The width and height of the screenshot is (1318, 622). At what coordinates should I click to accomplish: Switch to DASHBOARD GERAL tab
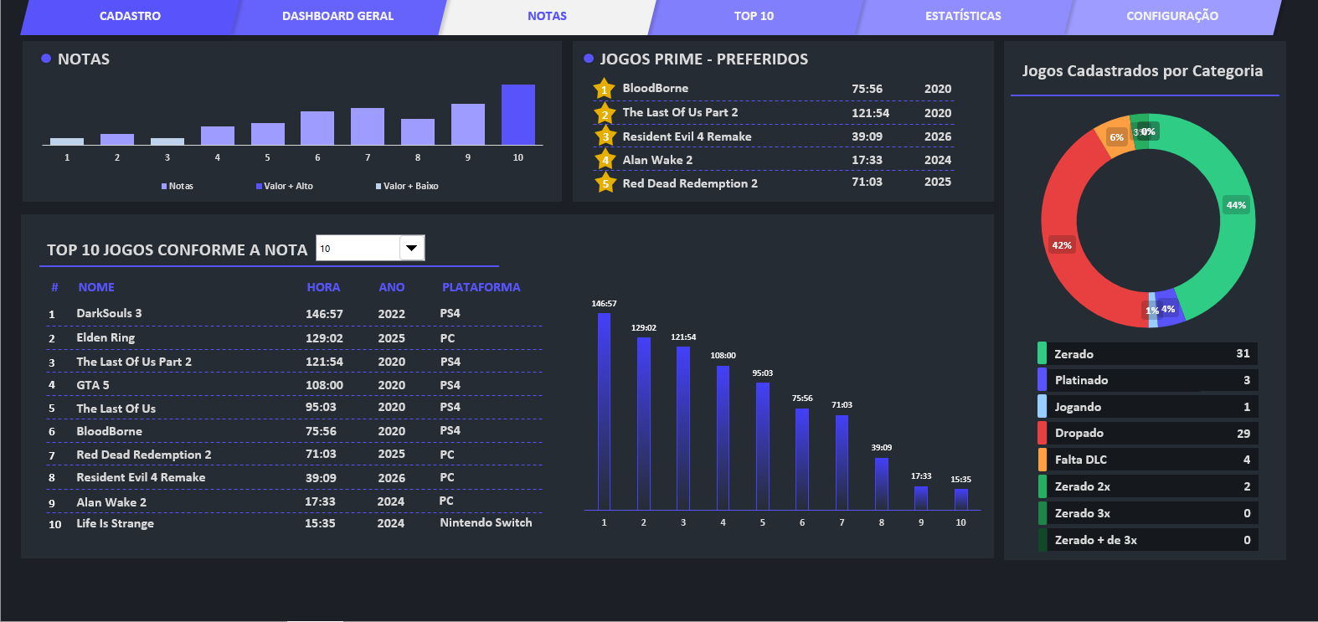tap(337, 17)
